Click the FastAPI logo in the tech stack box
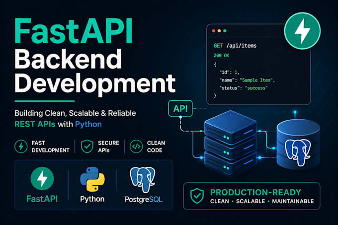 pos(42,178)
